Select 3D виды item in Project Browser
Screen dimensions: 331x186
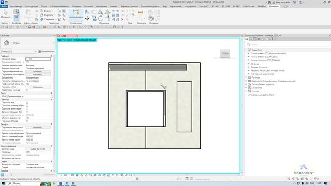255,64
